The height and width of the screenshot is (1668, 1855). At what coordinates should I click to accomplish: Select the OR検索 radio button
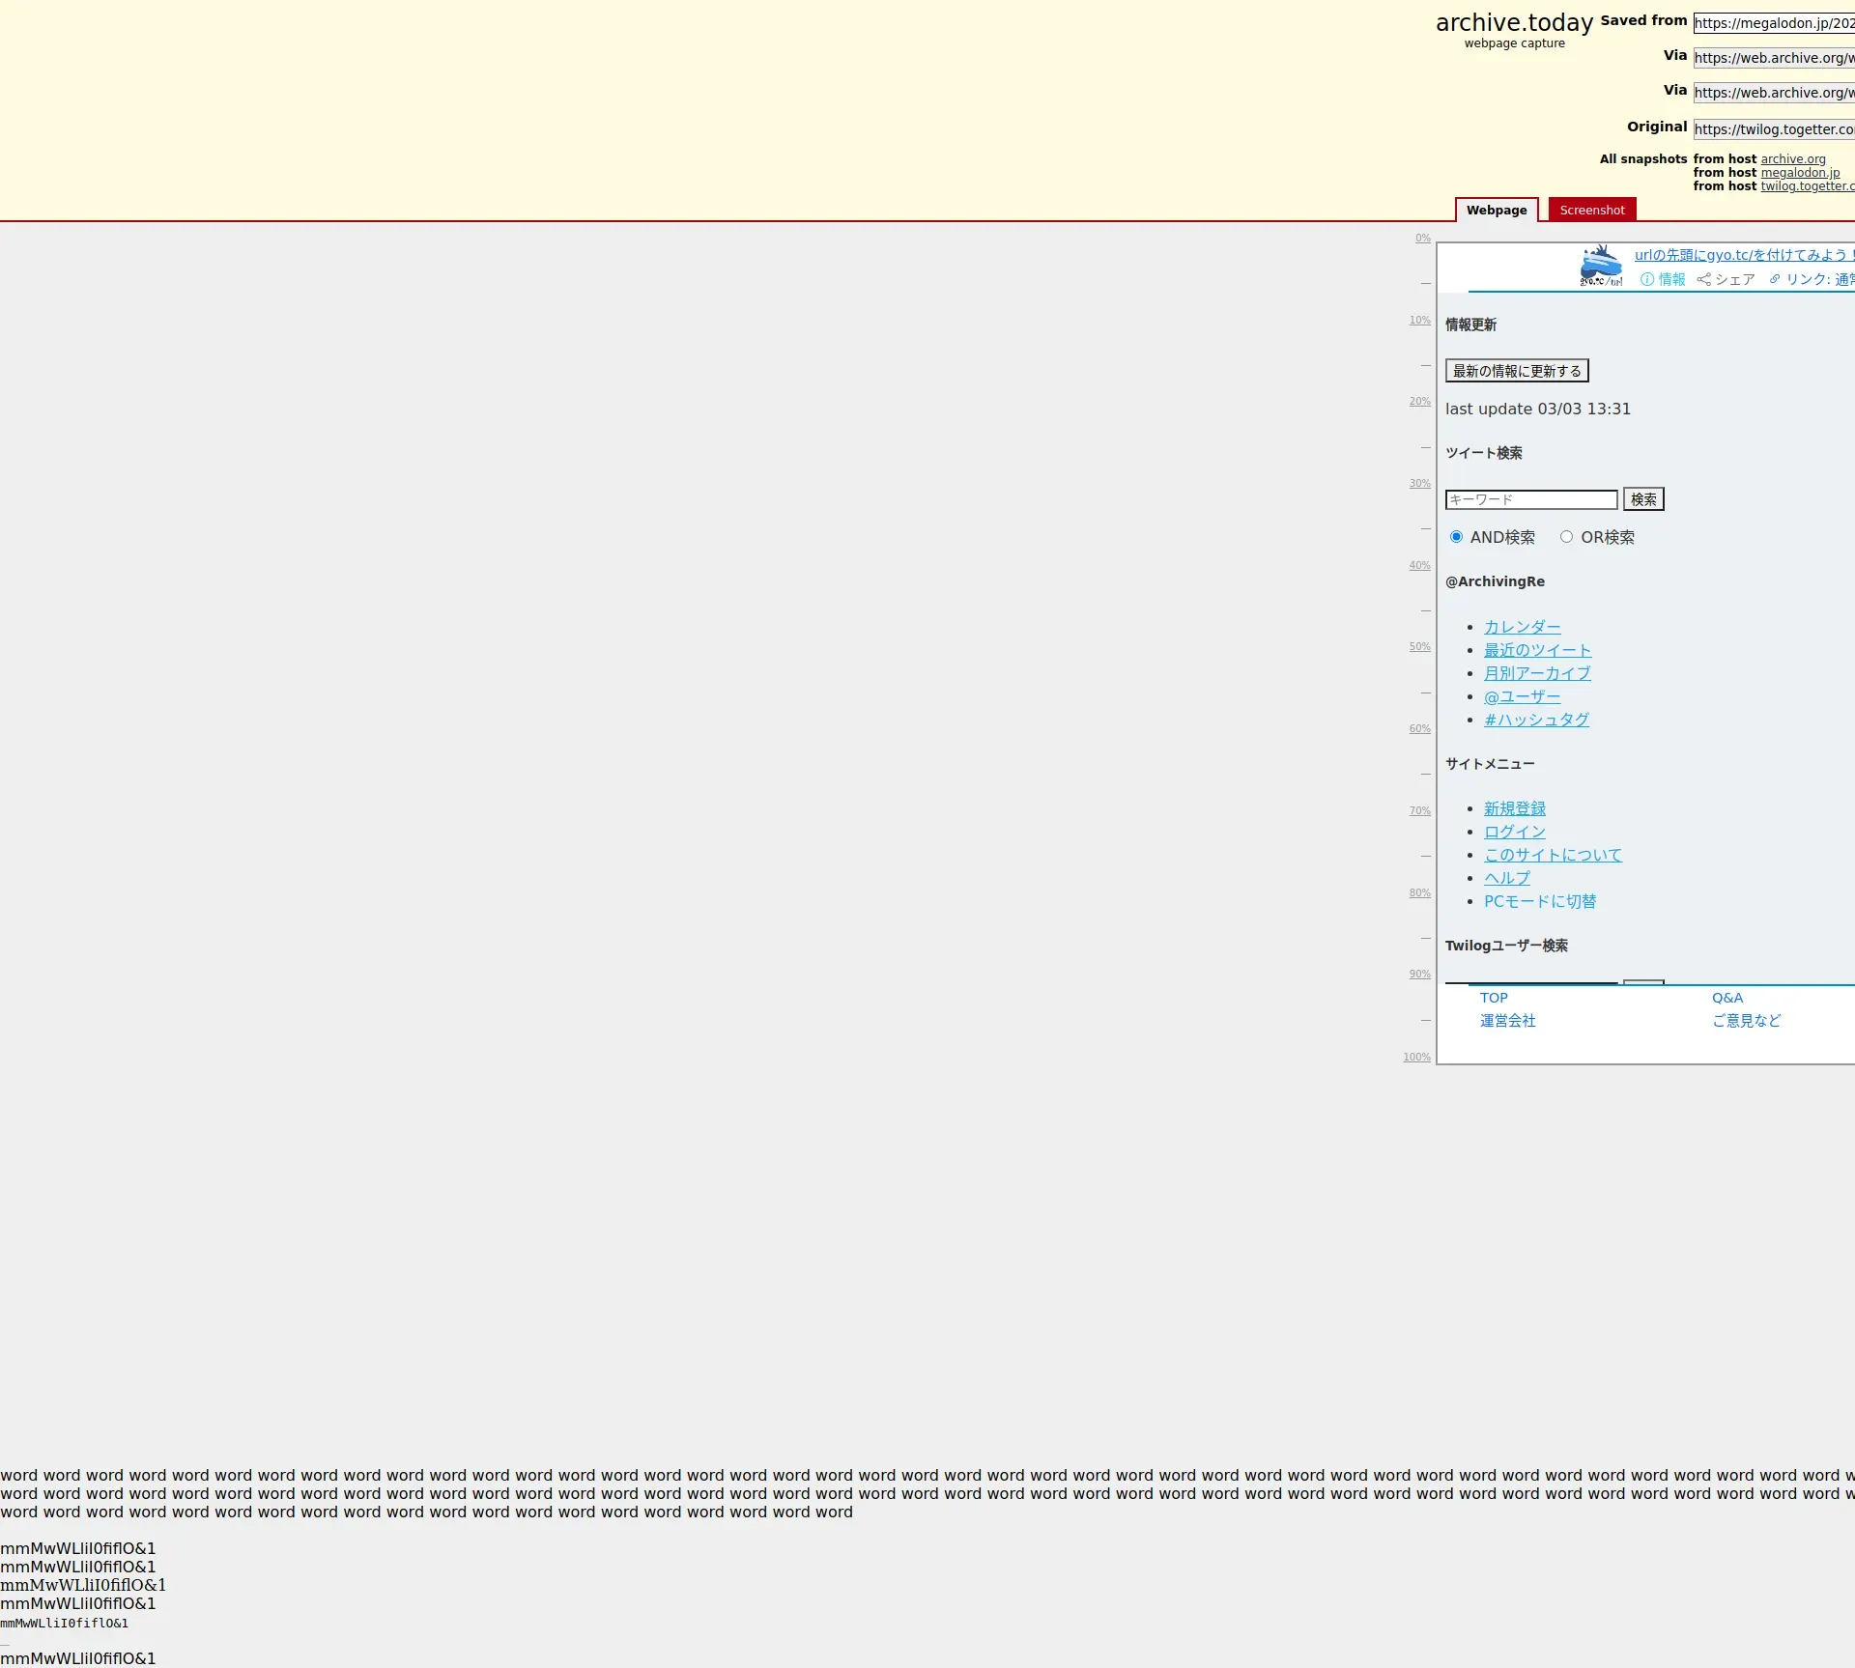pos(1566,537)
